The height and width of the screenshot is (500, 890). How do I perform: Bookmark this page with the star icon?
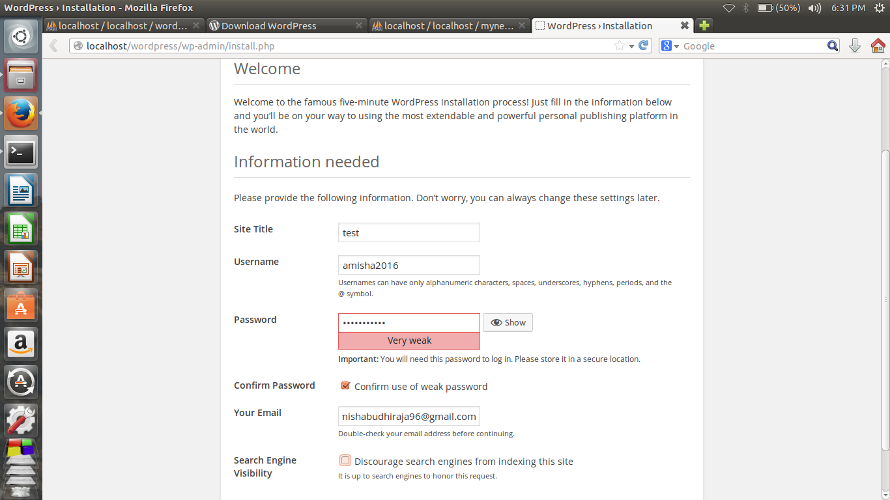click(619, 46)
